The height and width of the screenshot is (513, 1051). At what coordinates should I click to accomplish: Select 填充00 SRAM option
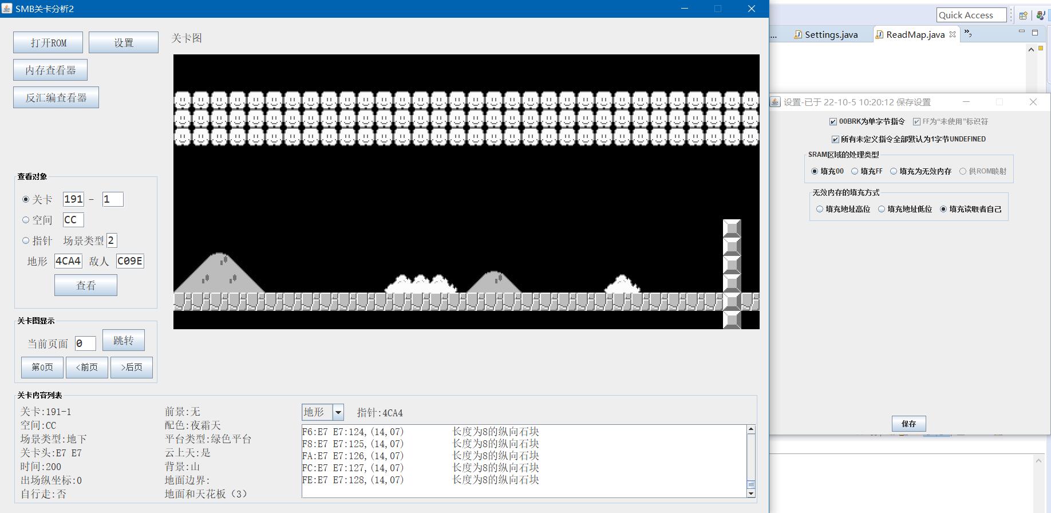click(x=815, y=171)
